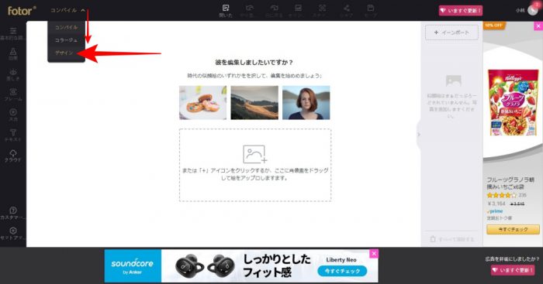The height and width of the screenshot is (284, 543).
Task: Click 今すぐチェック button in soundcore banner
Action: [342, 271]
